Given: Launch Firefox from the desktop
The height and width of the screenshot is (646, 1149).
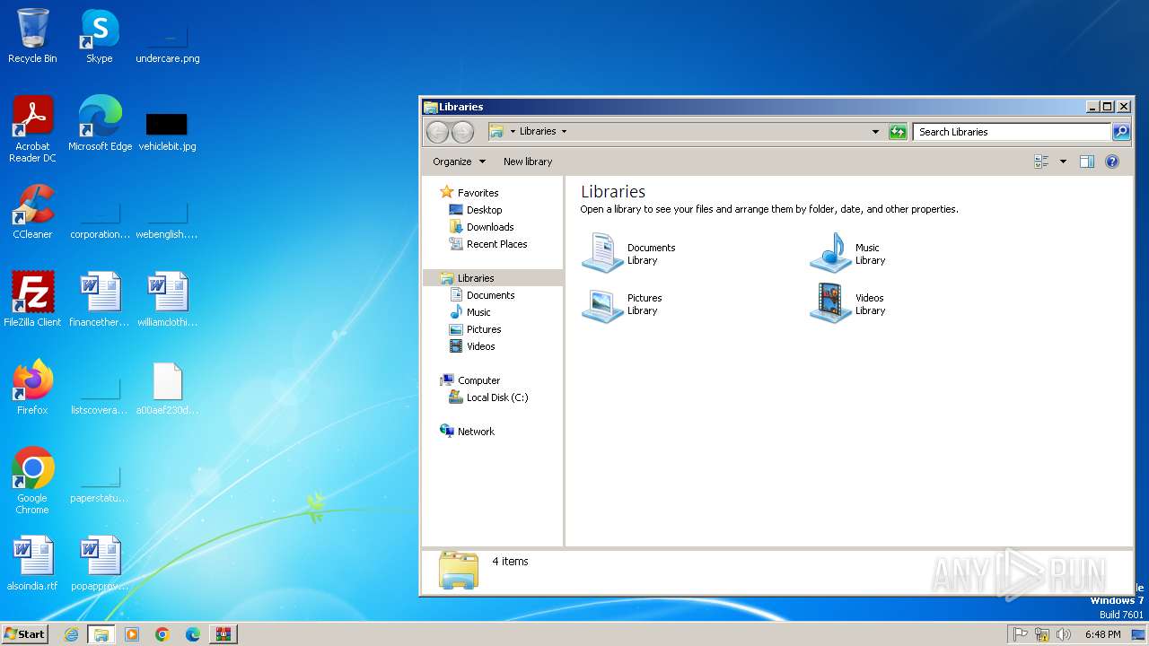Looking at the screenshot, I should click(x=32, y=387).
